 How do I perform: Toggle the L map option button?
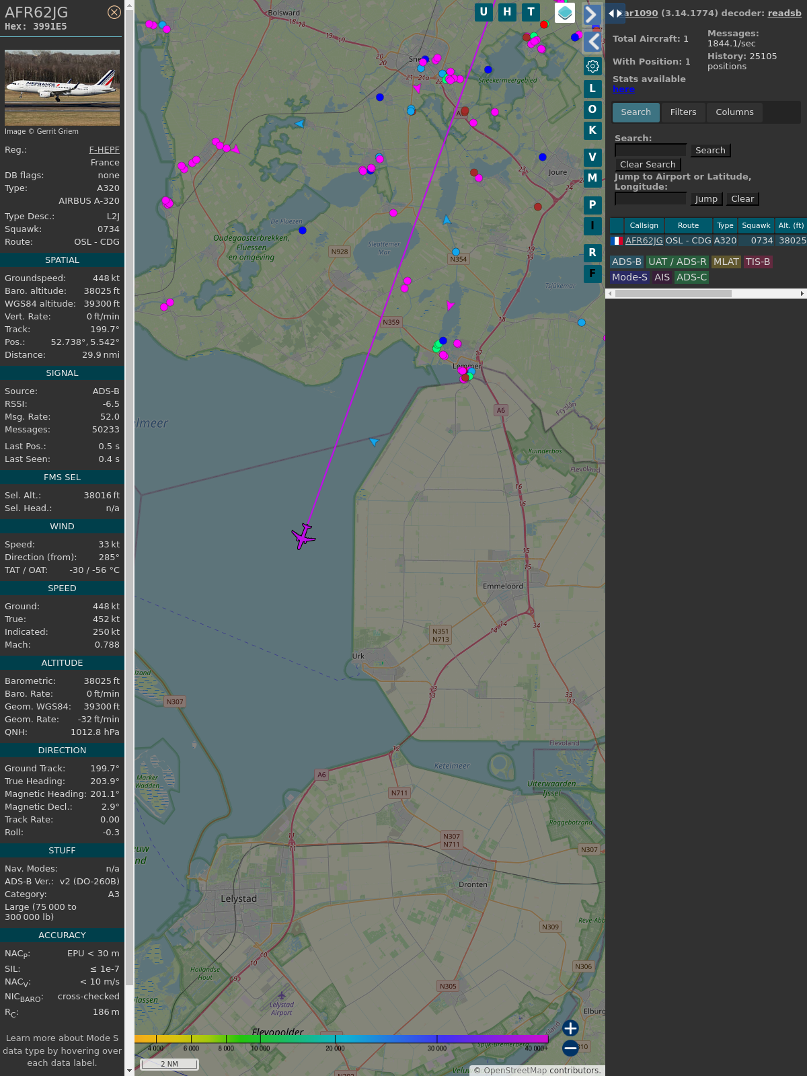click(x=592, y=89)
